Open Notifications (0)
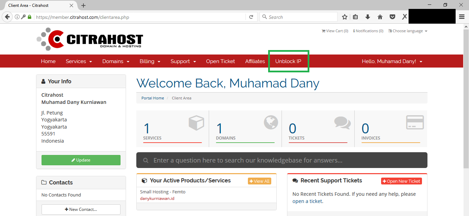Screen dimensions: 469x216 click(x=368, y=31)
